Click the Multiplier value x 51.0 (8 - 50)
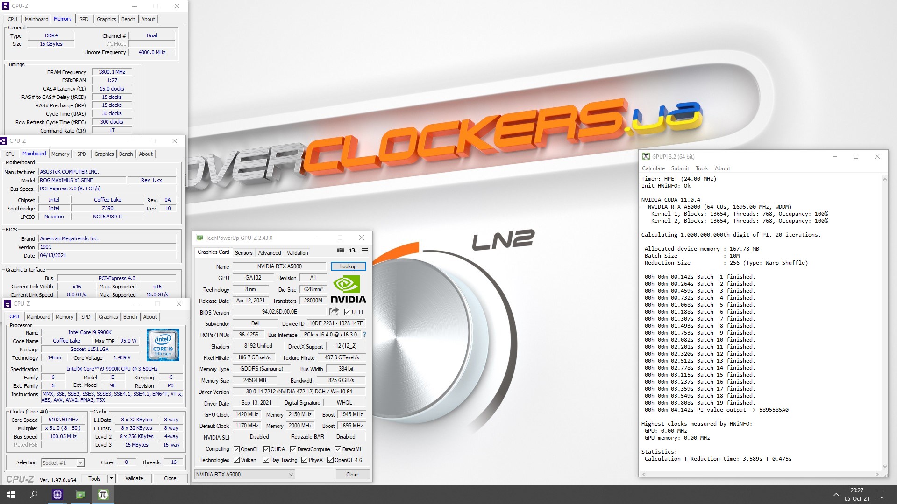The height and width of the screenshot is (504, 897). tap(63, 428)
